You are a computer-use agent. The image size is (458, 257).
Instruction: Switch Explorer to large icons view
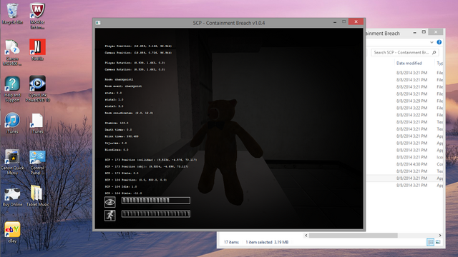(438, 242)
